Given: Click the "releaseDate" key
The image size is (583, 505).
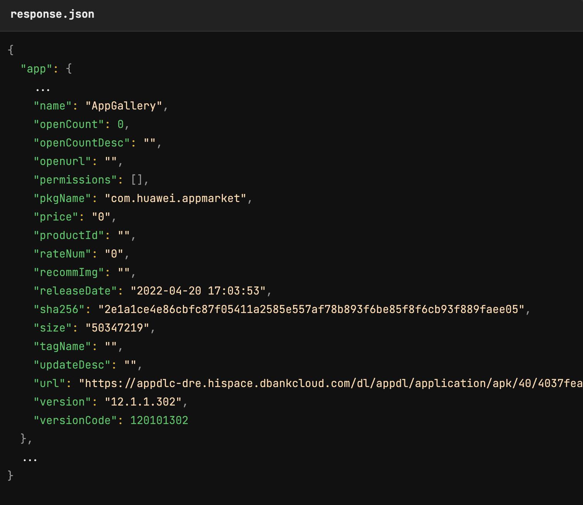Looking at the screenshot, I should click(x=75, y=291).
